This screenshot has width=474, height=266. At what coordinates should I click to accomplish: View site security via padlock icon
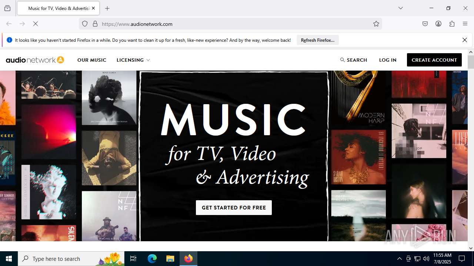95,24
